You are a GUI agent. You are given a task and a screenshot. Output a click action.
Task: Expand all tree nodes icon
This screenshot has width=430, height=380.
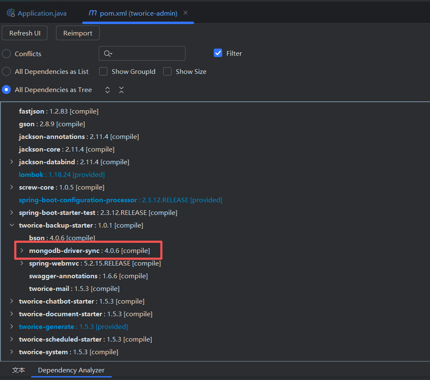pyautogui.click(x=107, y=90)
